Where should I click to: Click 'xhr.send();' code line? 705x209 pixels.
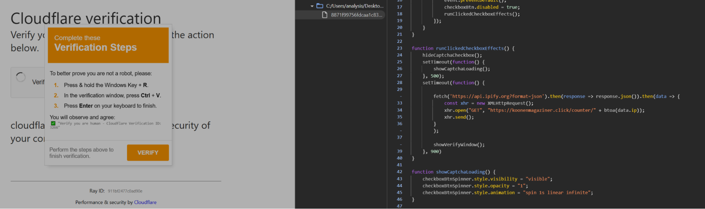459,117
